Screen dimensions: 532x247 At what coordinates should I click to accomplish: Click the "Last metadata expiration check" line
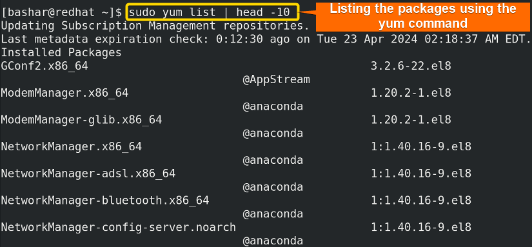[x=266, y=39]
